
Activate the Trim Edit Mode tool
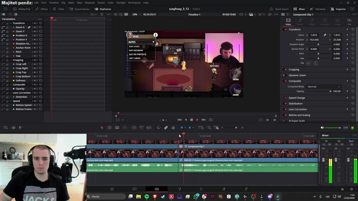pyautogui.click(x=110, y=128)
